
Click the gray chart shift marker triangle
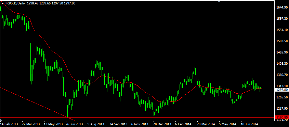click(219, 1)
